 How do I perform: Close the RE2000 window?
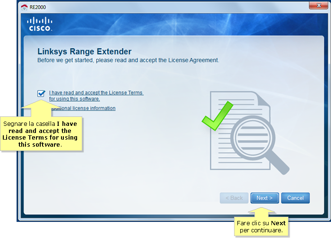(x=319, y=6)
